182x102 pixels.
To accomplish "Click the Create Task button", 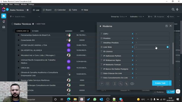I will [160, 83].
